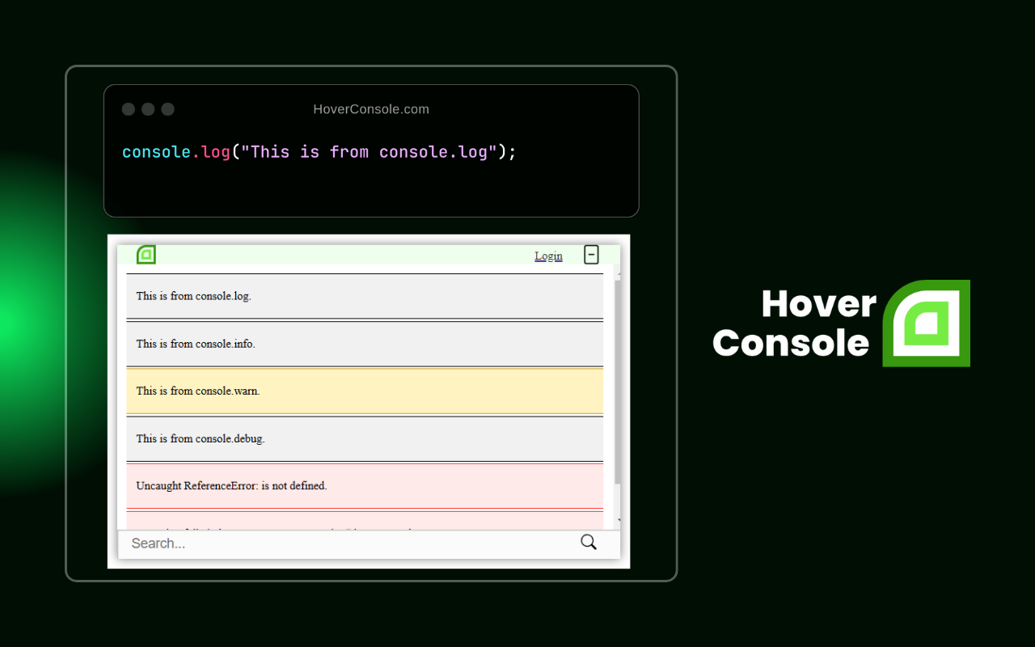Click the console.log code snippet line

point(319,151)
